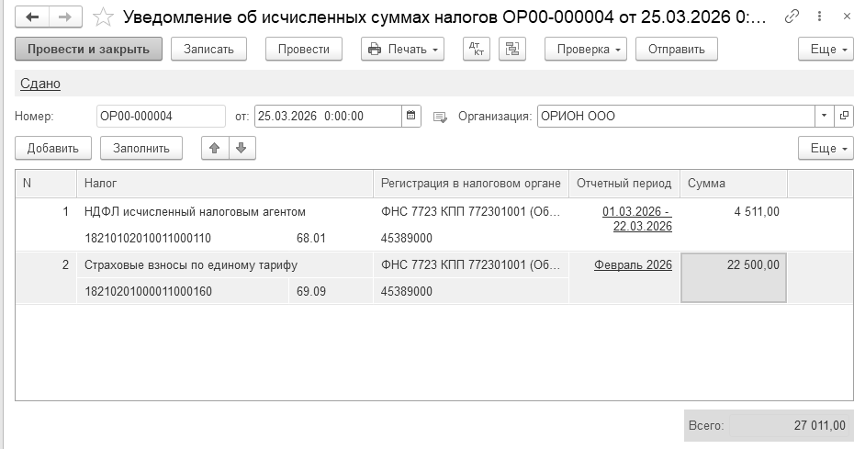The height and width of the screenshot is (449, 854).
Task: Click the Заполнить button
Action: [141, 148]
